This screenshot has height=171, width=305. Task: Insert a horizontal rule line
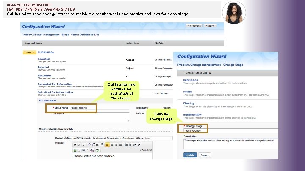pyautogui.click(x=79, y=150)
